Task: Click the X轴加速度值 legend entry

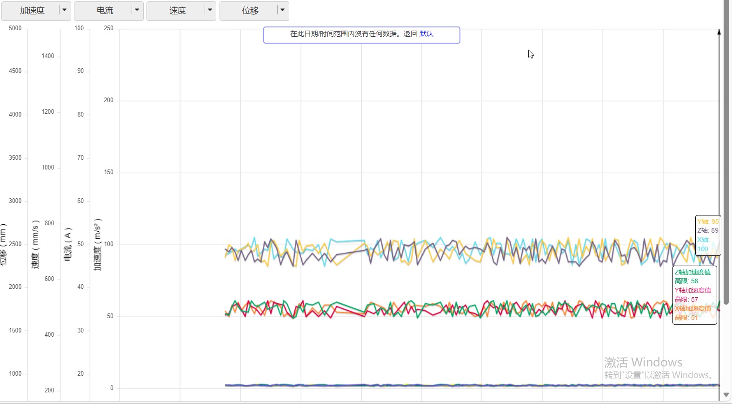Action: pyautogui.click(x=692, y=308)
